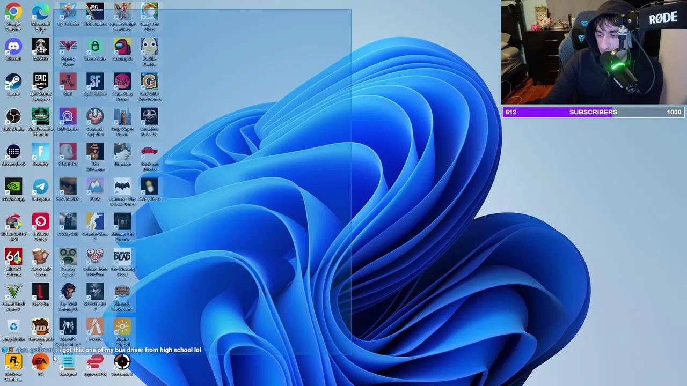Select the Only Way is Down shortcut

click(x=122, y=122)
